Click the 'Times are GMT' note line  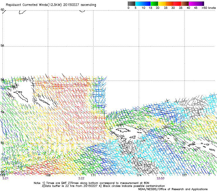click(91, 183)
